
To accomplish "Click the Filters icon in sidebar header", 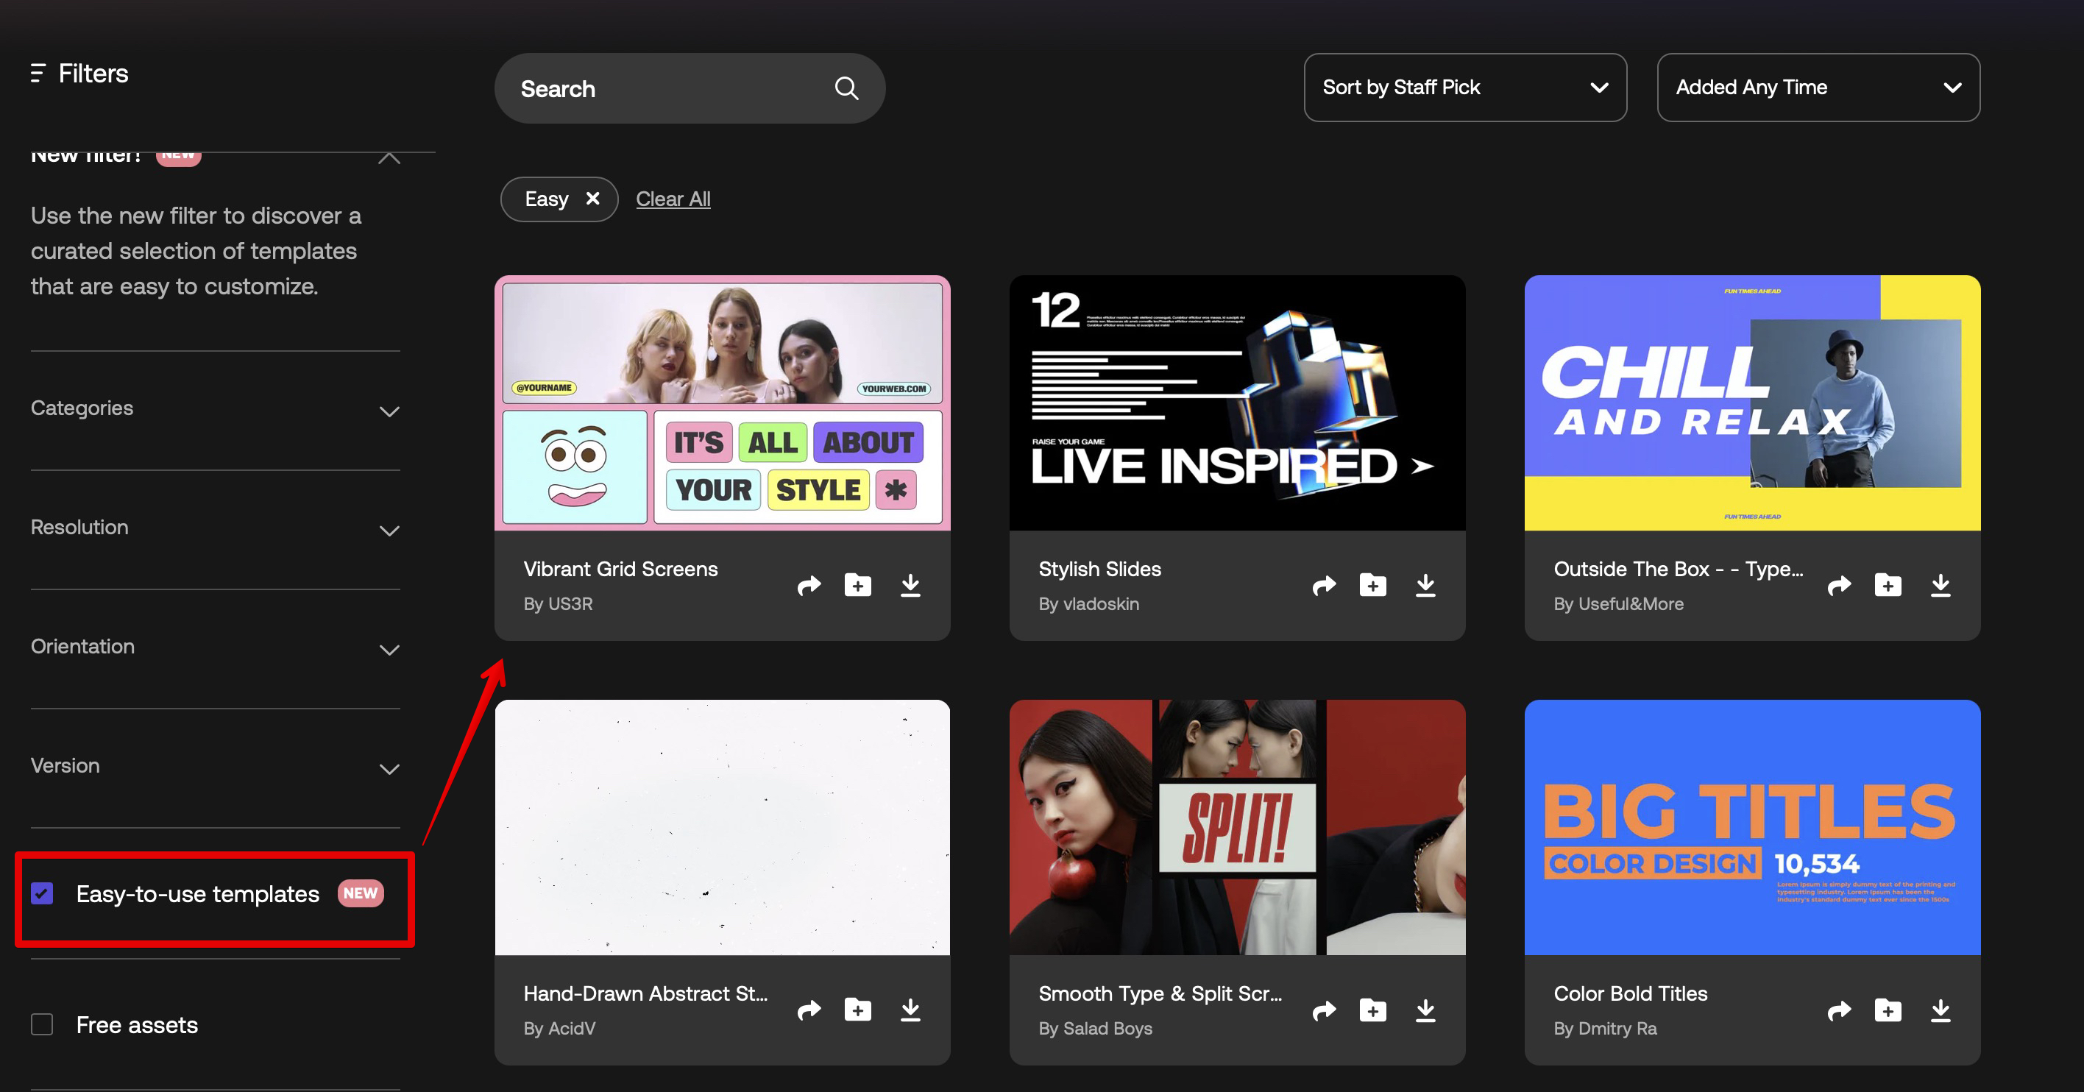I will coord(38,74).
